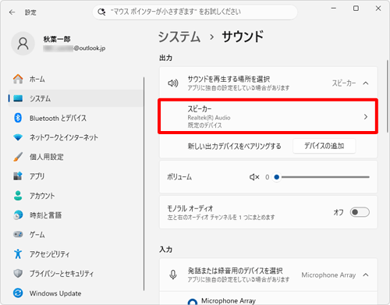Screen dimensions: 390x305
Task: Click the network wifi icon
Action: click(x=18, y=137)
